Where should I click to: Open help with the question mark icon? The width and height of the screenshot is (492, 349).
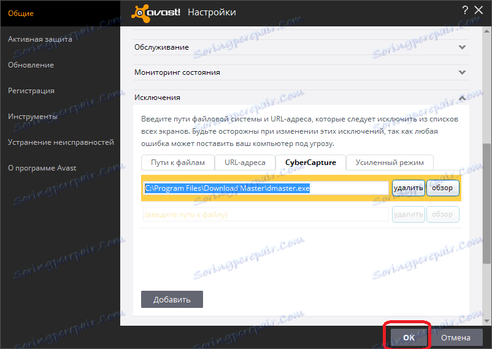pyautogui.click(x=465, y=10)
